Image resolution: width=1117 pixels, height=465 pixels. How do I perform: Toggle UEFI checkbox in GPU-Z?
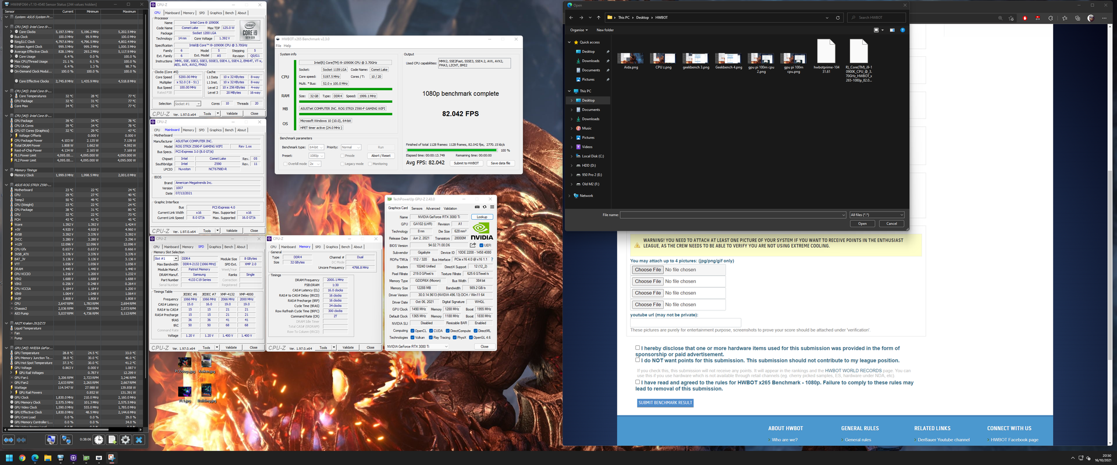[481, 245]
